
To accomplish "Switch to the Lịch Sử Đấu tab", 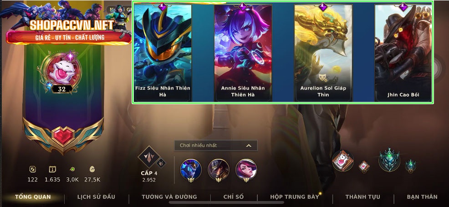I will 96,197.
